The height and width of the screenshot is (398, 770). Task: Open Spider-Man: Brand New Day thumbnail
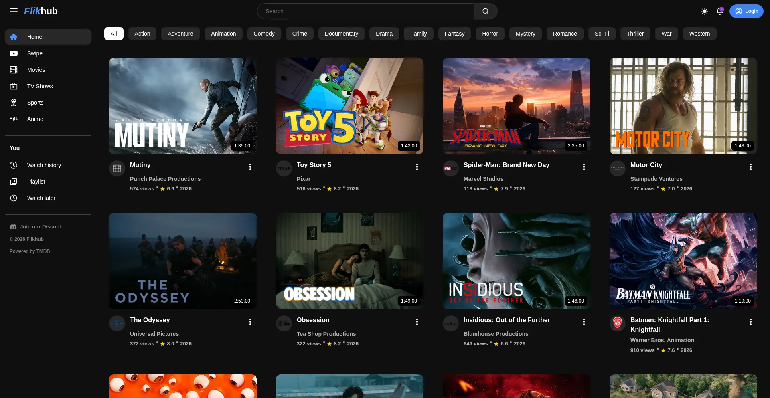point(517,106)
